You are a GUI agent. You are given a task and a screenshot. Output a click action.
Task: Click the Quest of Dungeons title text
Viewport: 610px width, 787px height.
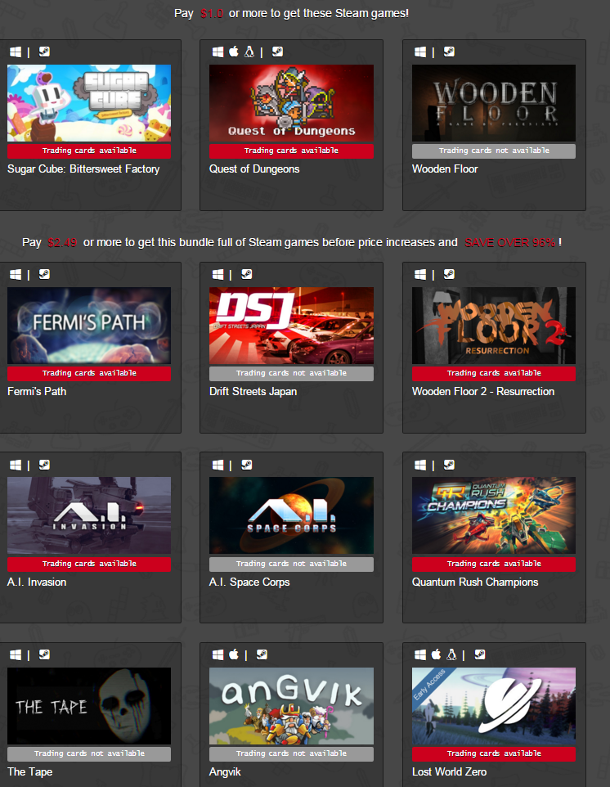click(254, 169)
